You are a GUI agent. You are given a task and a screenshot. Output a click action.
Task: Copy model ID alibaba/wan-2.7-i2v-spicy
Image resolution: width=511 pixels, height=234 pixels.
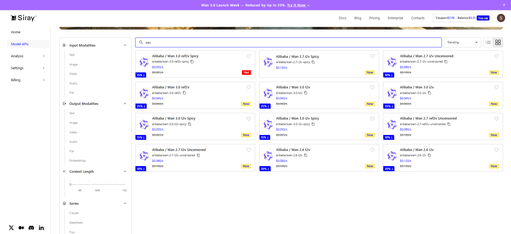(x=313, y=62)
